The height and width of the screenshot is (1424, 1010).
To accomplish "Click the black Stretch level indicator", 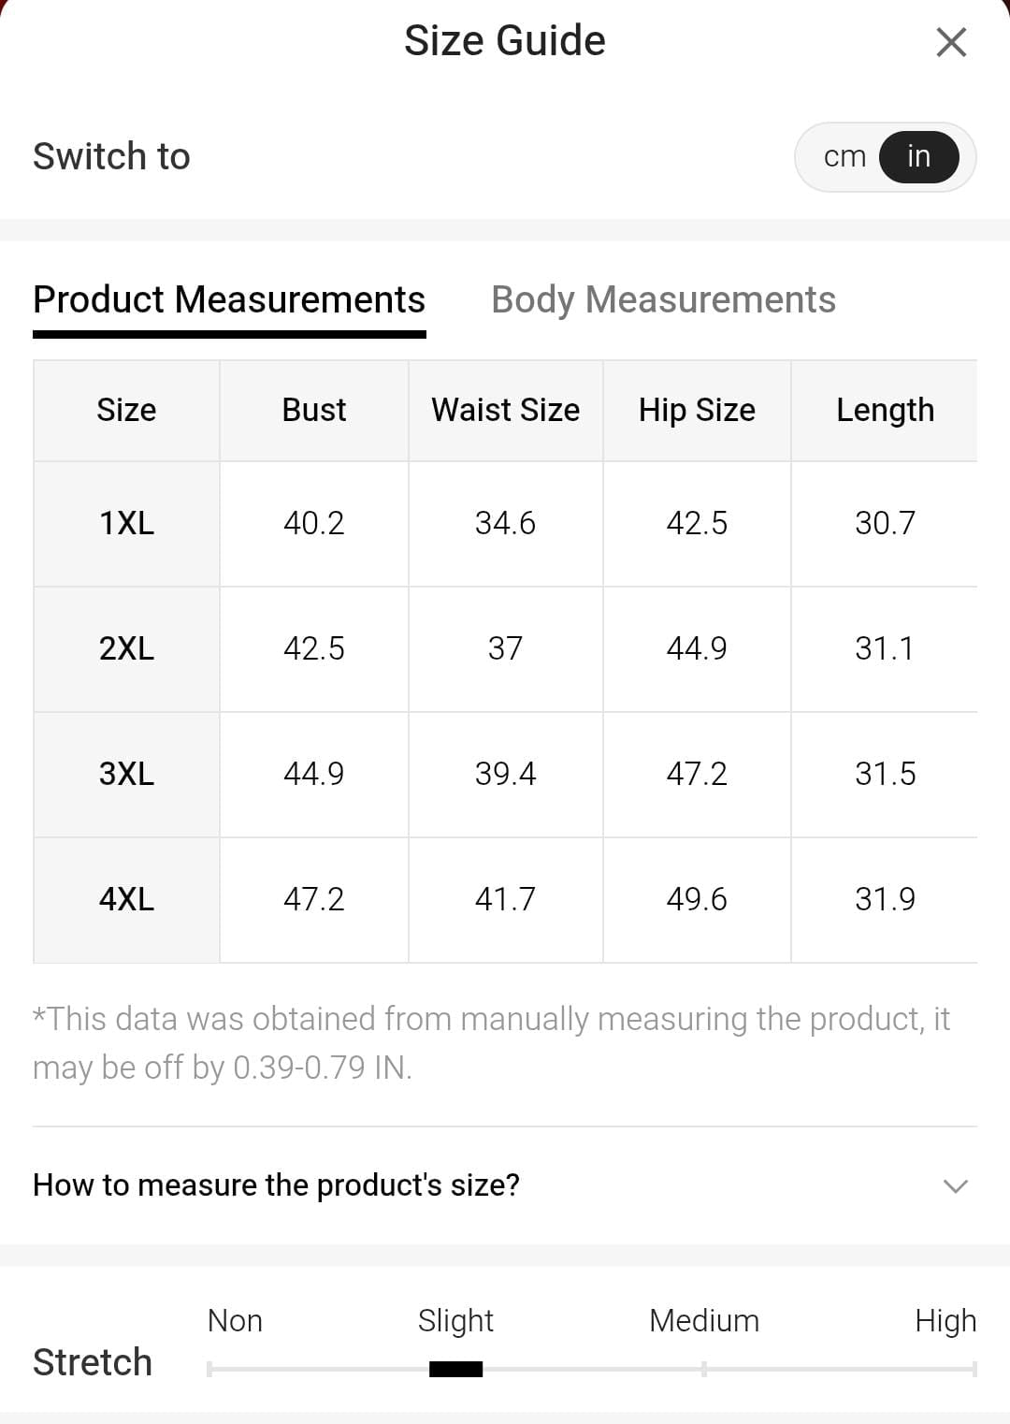I will [455, 1370].
